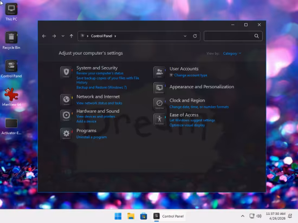Click the Control Panel breadcrumb text
This screenshot has height=223, width=298.
coord(101,36)
